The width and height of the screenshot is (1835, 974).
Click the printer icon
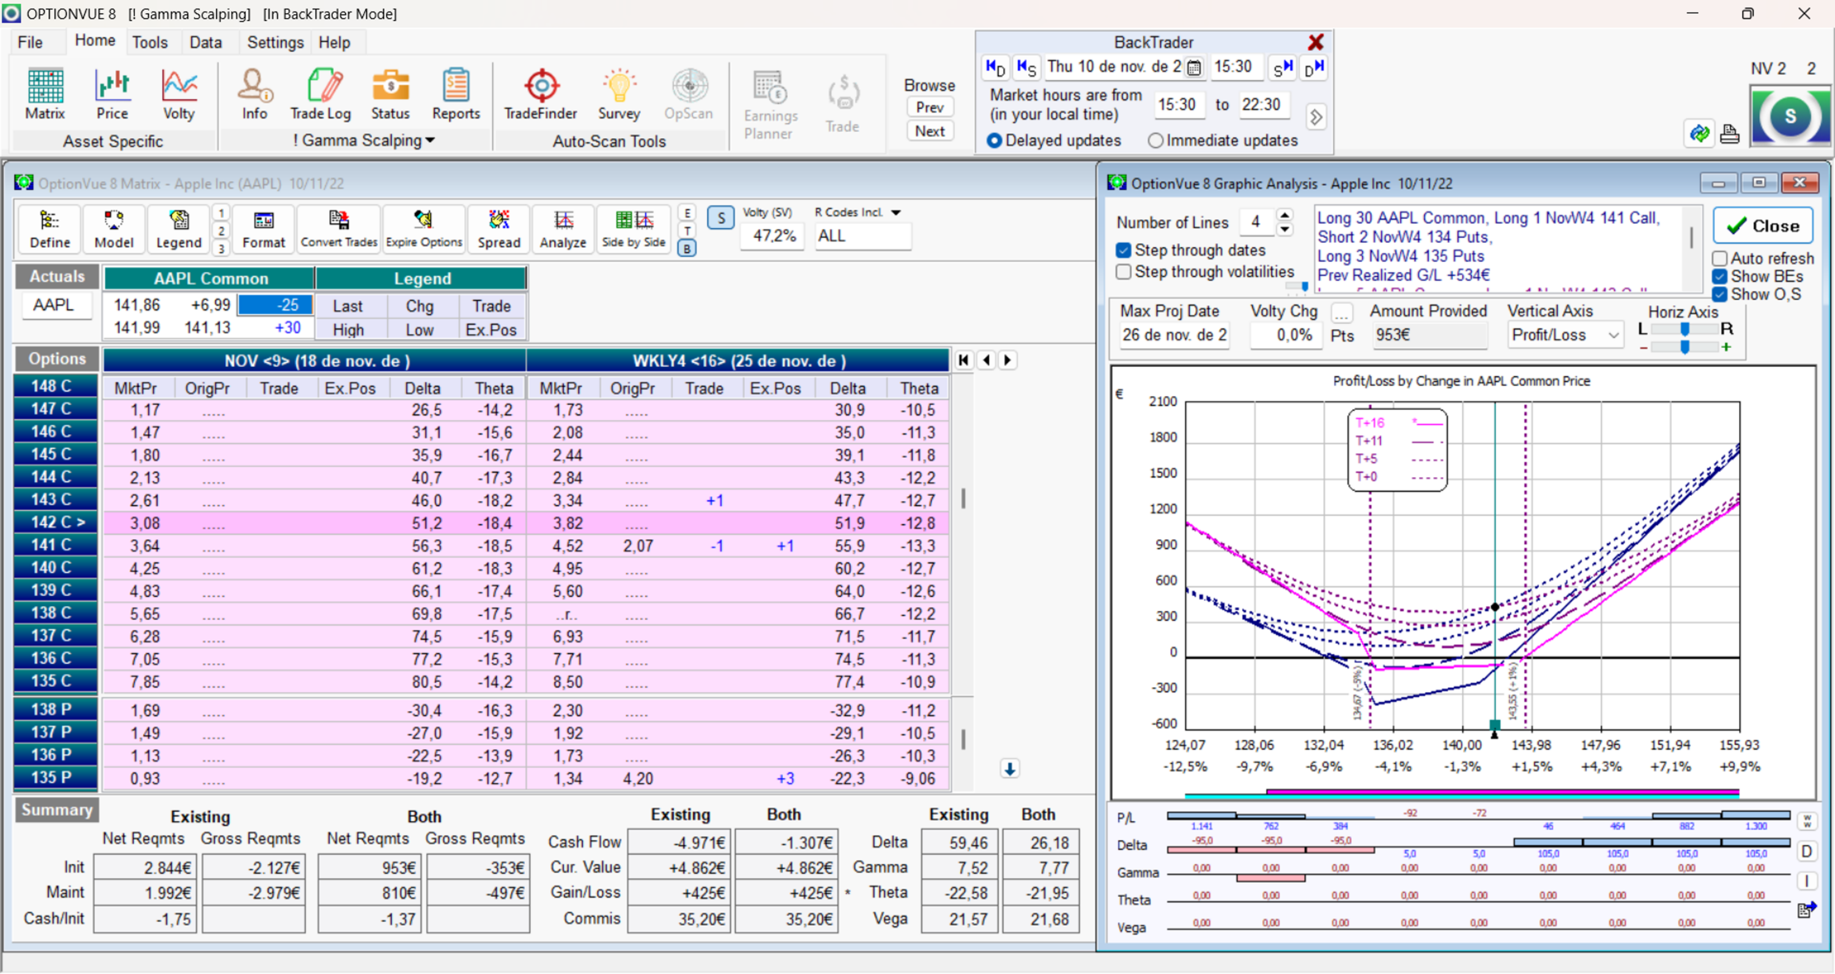click(1730, 133)
